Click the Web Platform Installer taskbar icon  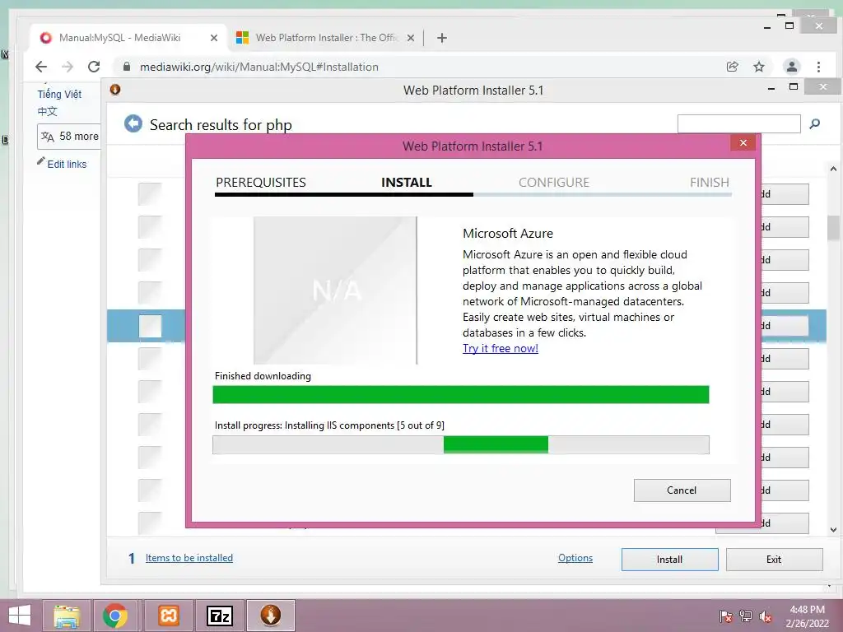click(270, 616)
